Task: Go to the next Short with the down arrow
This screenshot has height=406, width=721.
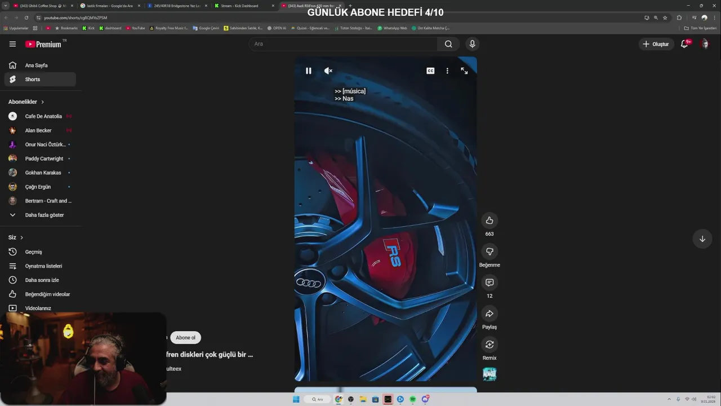Action: (x=702, y=239)
